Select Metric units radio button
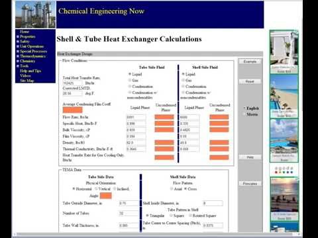 [x=244, y=114]
